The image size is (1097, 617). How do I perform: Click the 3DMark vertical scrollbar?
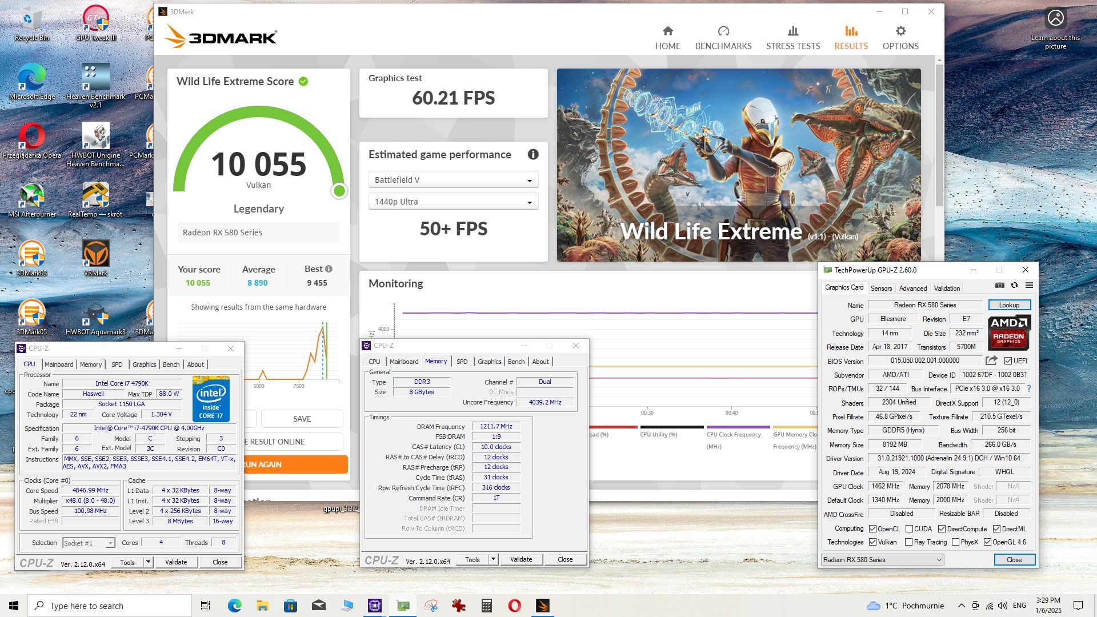coord(939,135)
